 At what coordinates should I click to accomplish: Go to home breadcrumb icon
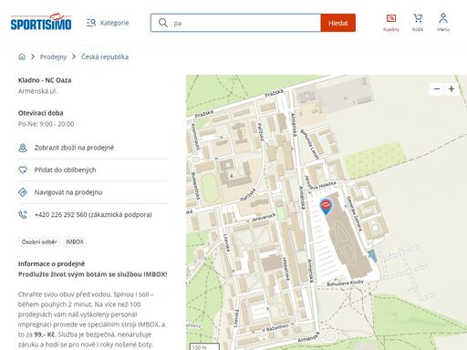point(22,57)
